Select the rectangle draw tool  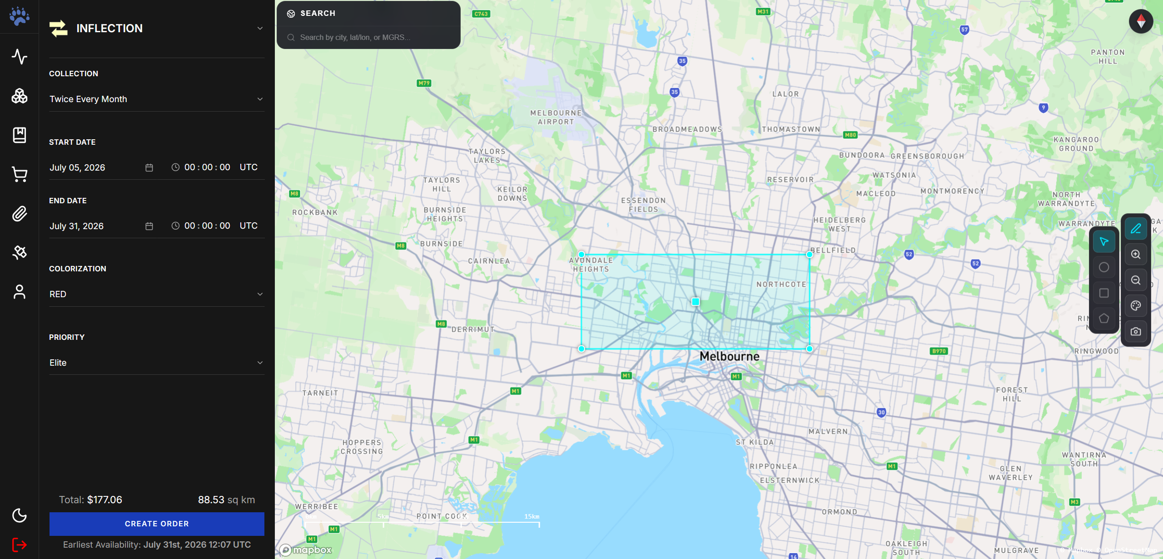1104,293
